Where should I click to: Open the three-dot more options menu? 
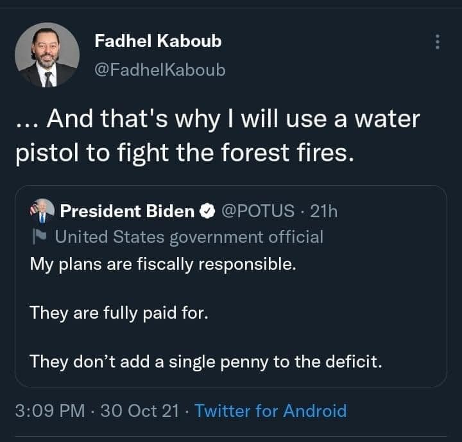tap(438, 42)
